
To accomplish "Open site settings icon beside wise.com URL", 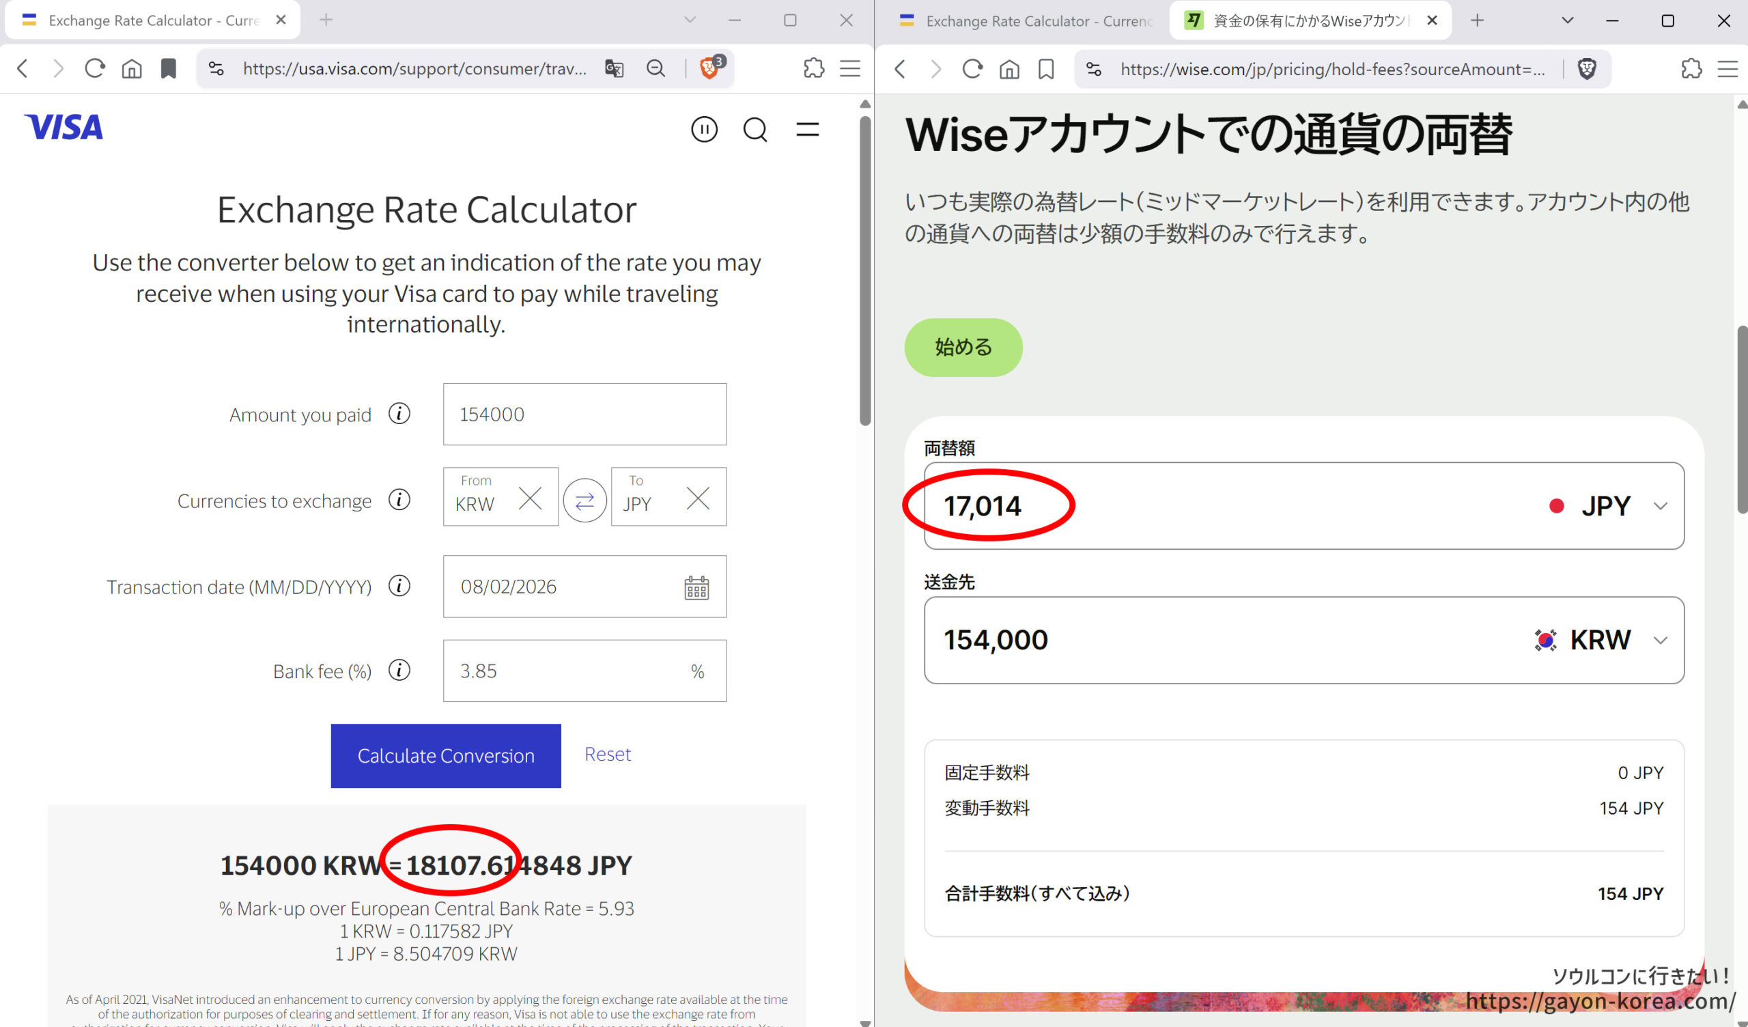I will coord(1094,70).
